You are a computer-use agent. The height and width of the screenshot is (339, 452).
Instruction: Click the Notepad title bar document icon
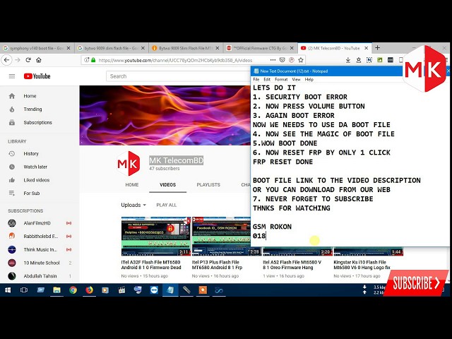click(256, 71)
